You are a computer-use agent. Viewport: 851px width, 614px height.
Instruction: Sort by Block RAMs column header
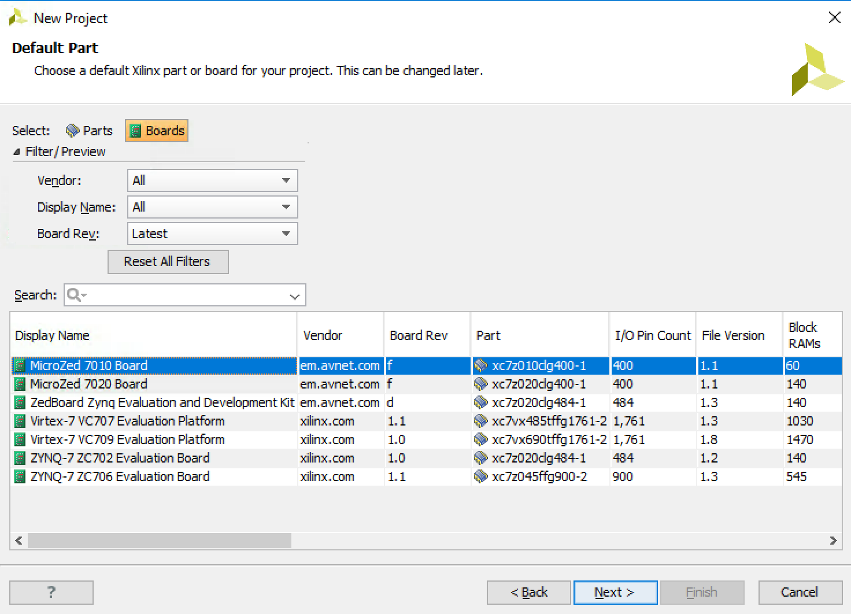coord(812,335)
